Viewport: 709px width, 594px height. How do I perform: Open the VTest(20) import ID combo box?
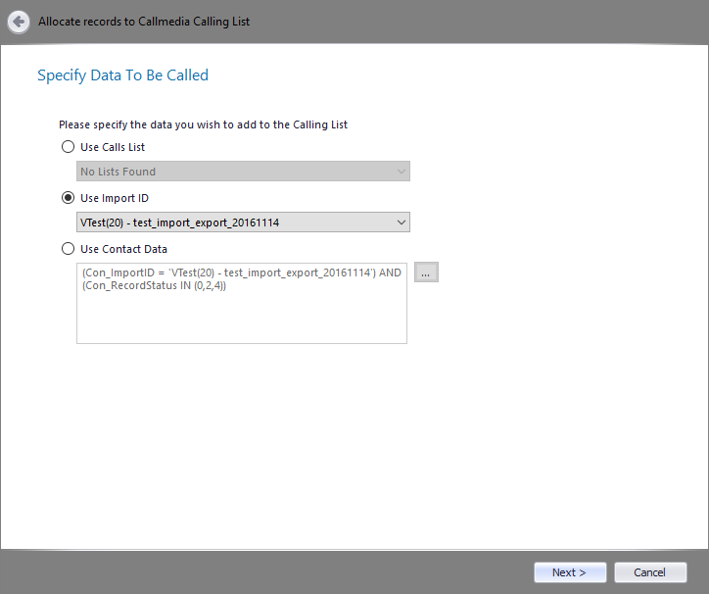(243, 223)
